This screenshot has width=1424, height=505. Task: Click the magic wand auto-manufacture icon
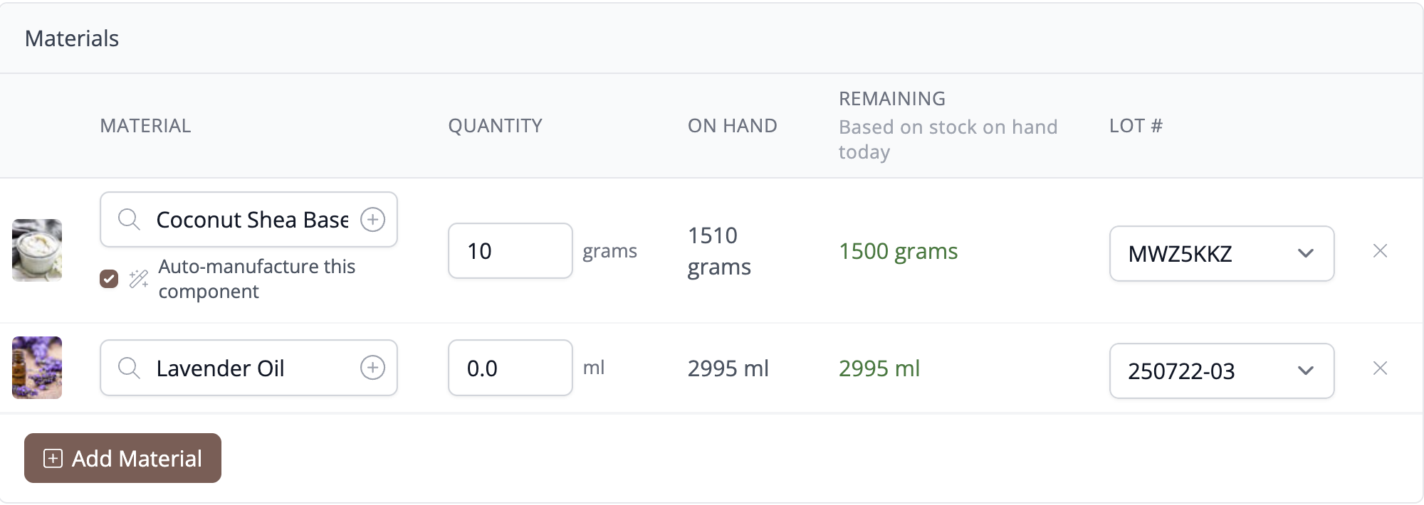click(139, 279)
